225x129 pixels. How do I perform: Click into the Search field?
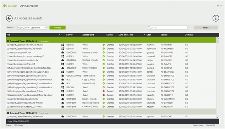tap(167, 28)
